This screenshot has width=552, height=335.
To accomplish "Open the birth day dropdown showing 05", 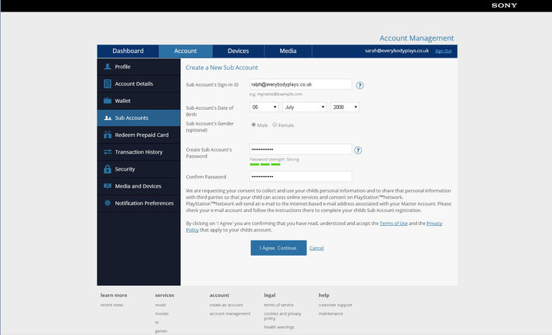I will pyautogui.click(x=264, y=107).
